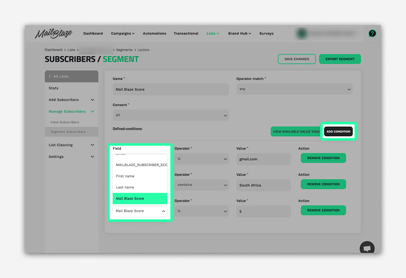Collapse Manage Subscribers section

[x=72, y=111]
